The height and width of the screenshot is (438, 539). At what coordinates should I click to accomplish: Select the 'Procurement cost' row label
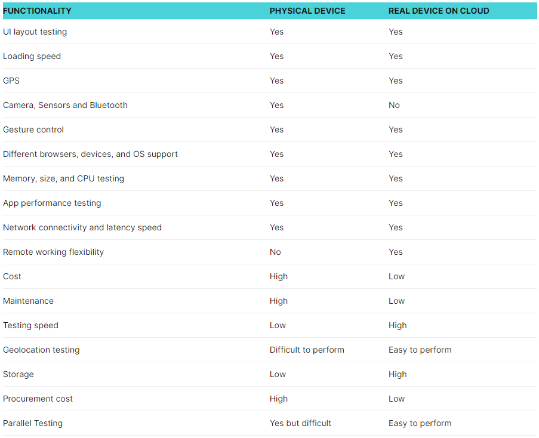(38, 399)
